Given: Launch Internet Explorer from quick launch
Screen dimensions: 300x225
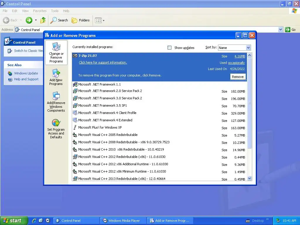Looking at the screenshot, I should coord(34,221).
